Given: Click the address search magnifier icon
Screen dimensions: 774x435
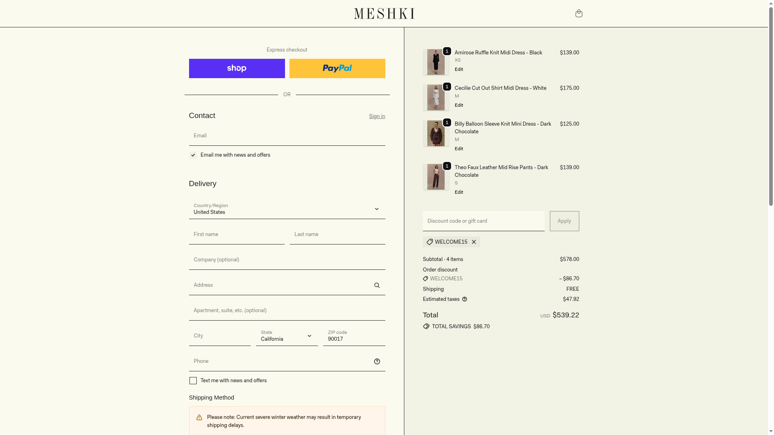Looking at the screenshot, I should pos(377,286).
